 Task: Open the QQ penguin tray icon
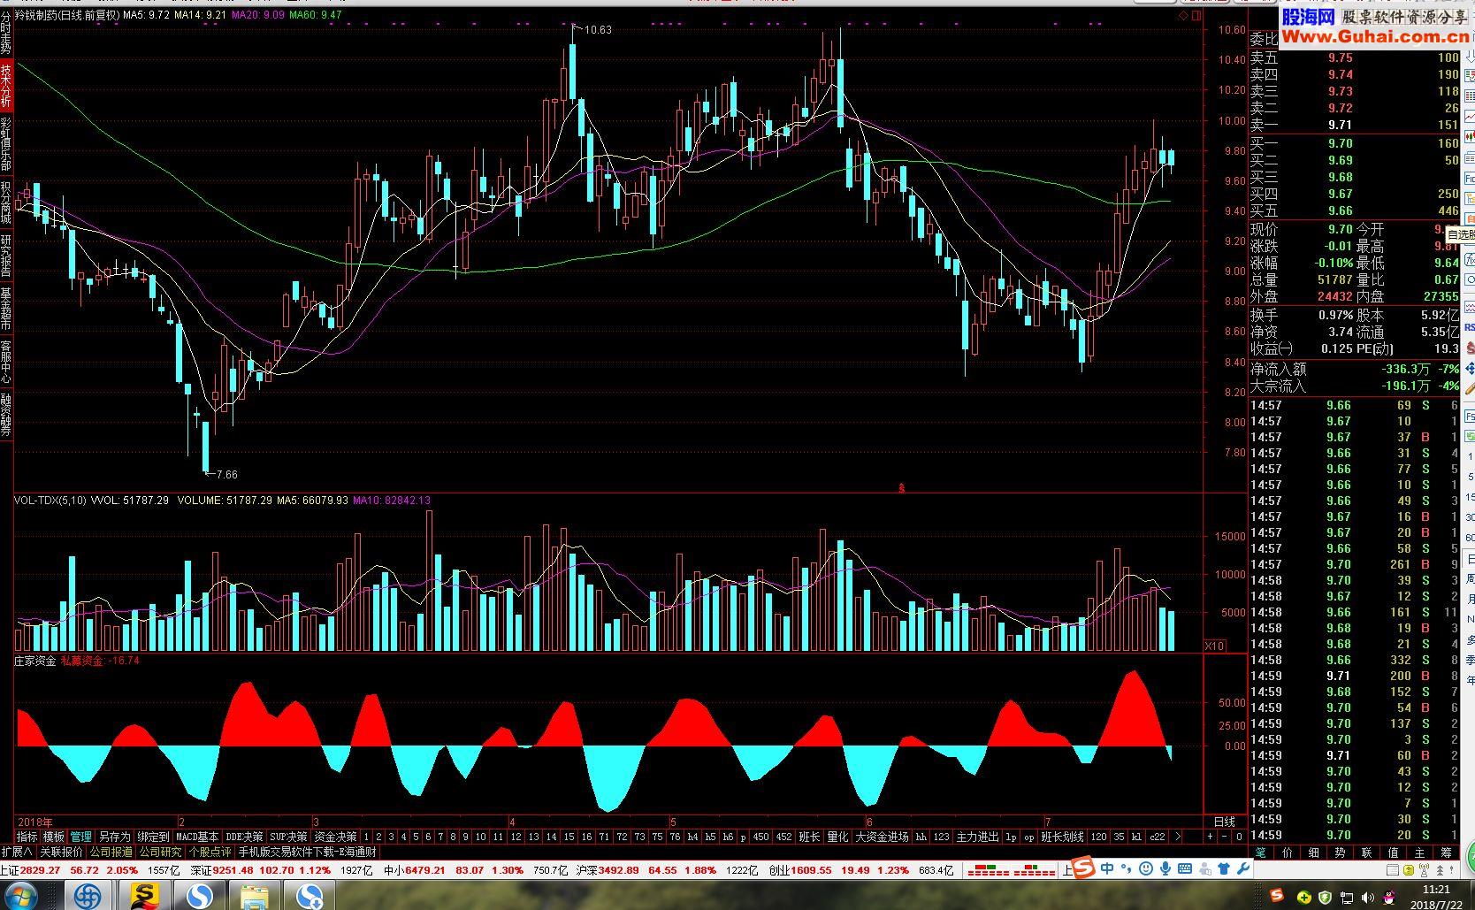1388,898
